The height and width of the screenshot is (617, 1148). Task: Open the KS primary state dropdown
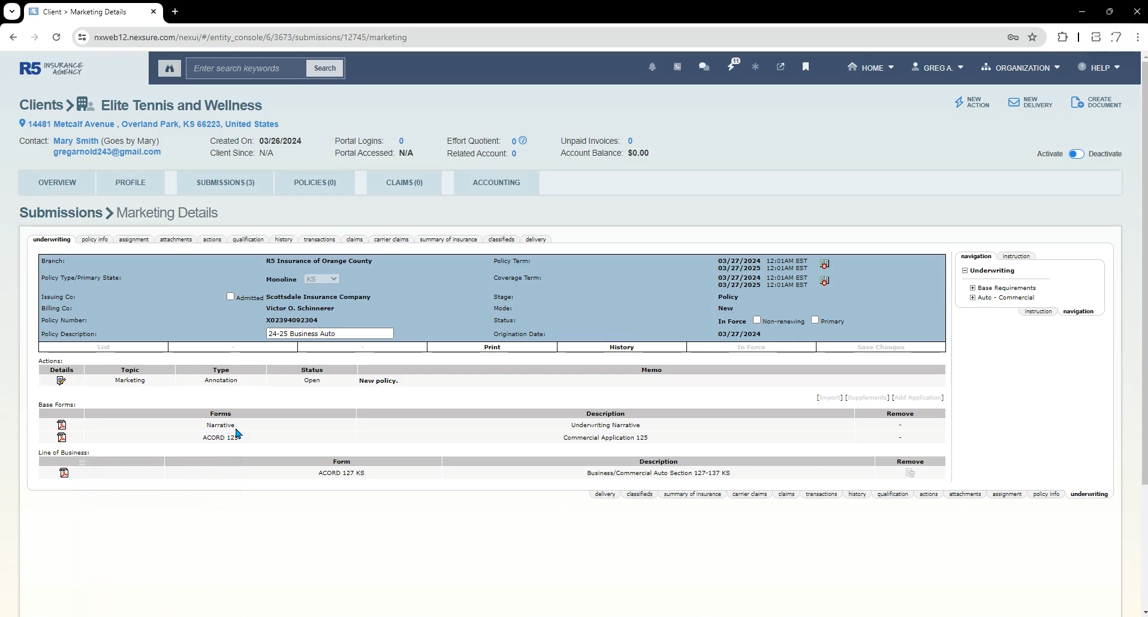pos(322,279)
